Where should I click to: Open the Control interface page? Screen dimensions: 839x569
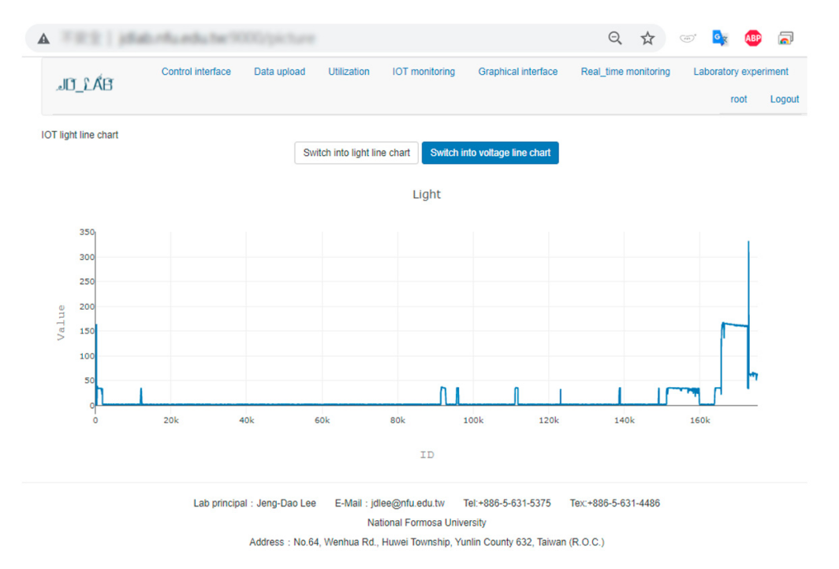pos(196,72)
